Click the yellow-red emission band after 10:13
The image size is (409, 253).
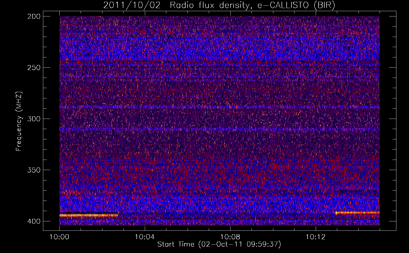357,213
